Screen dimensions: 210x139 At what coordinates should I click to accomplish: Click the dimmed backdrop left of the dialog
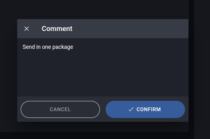click(8, 69)
